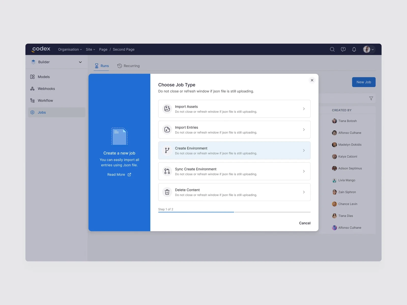The image size is (407, 305).
Task: Cancel the job type dialog
Action: (x=305, y=223)
